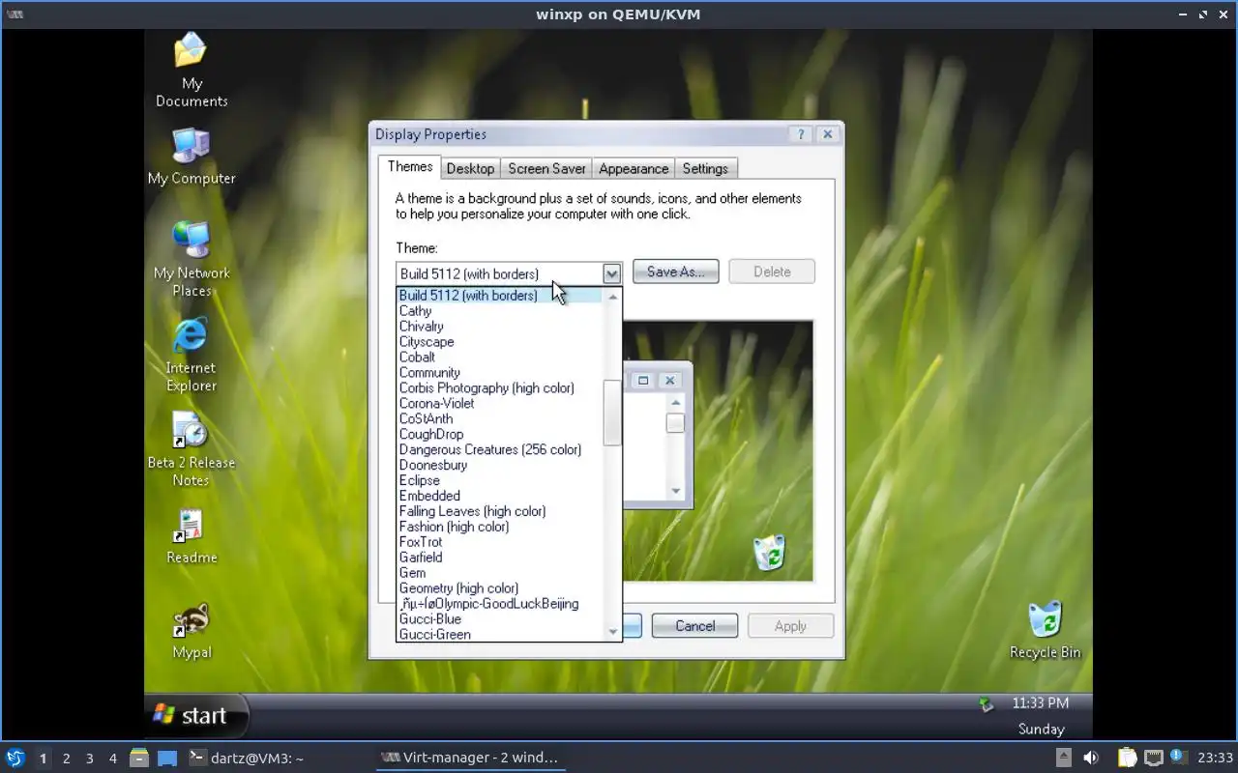The width and height of the screenshot is (1238, 773).
Task: Choose the Cobalt theme
Action: coord(500,358)
